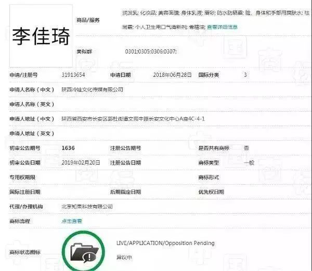Click the 商标类型 label
The image size is (312, 271).
tap(209, 162)
